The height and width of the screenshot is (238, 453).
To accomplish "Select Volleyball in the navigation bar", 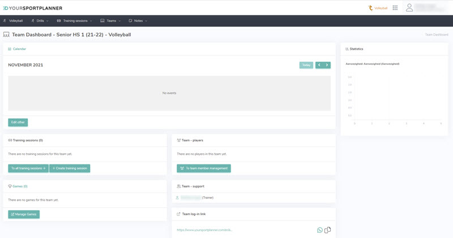I will coord(13,21).
